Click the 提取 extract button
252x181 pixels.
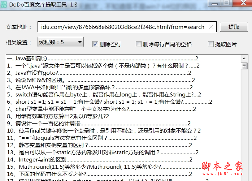pyautogui.click(x=234, y=27)
